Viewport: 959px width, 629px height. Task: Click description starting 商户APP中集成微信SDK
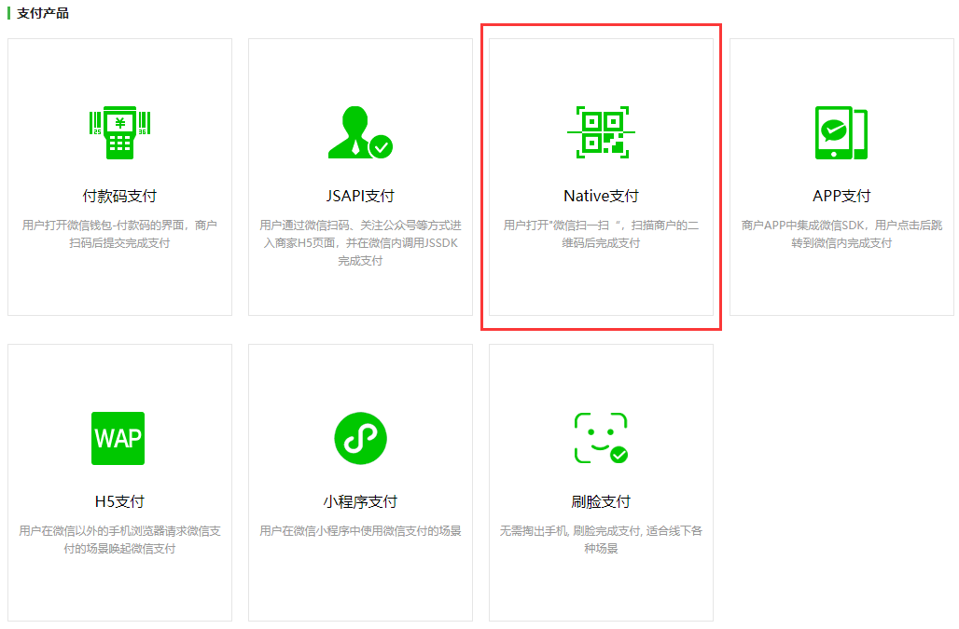pos(841,234)
